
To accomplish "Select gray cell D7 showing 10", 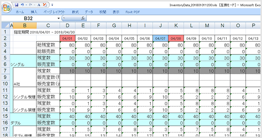I will coord(67,71).
